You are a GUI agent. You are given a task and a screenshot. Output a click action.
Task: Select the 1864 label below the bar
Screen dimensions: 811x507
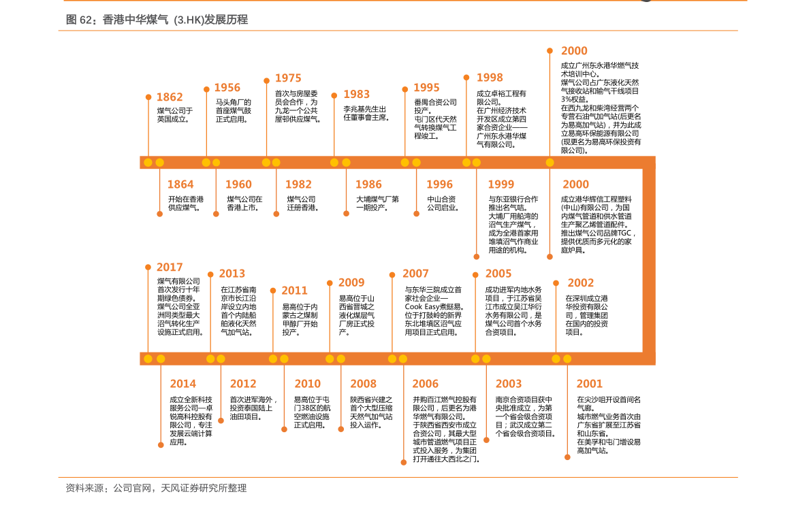(x=180, y=184)
